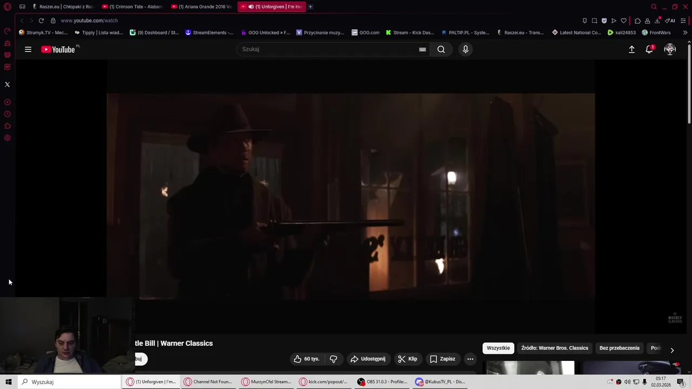This screenshot has height=389, width=692.
Task: Open the Opera main menu logo
Action: tap(8, 6)
